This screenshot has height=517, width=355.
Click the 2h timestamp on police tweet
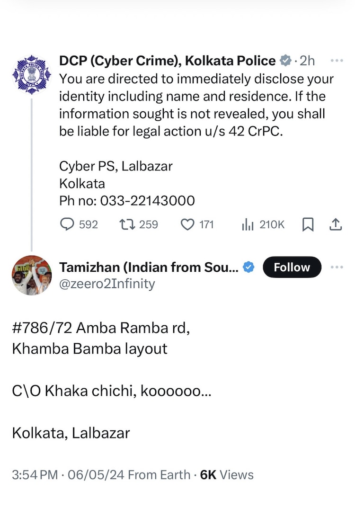click(x=308, y=61)
